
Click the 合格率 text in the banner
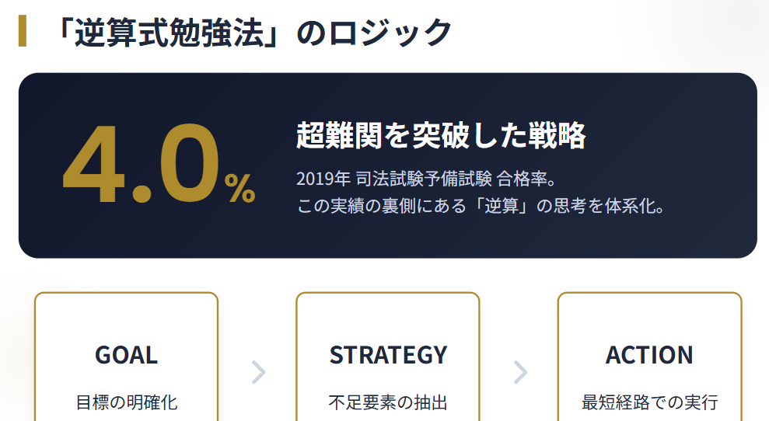coord(532,179)
